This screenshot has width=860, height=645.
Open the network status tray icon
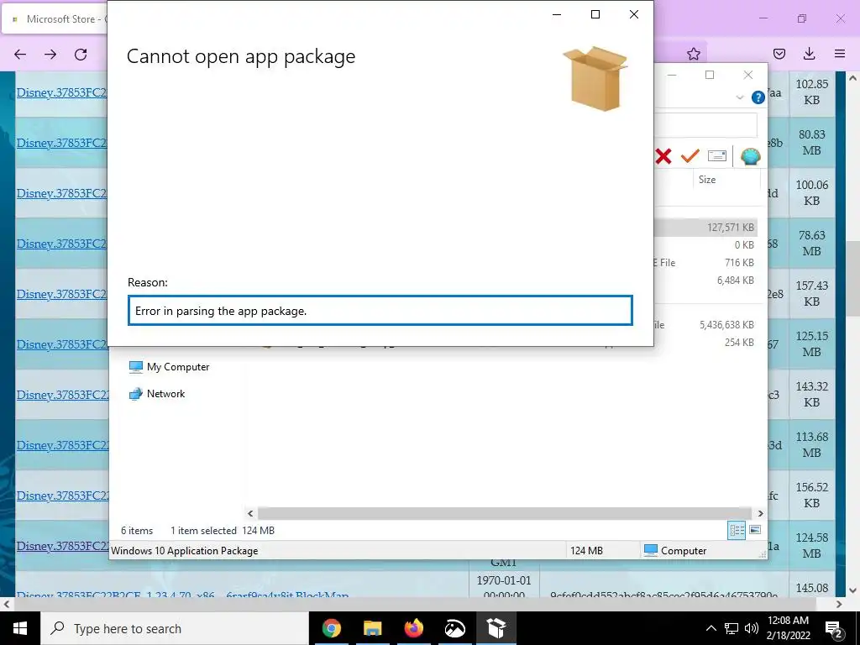(732, 628)
